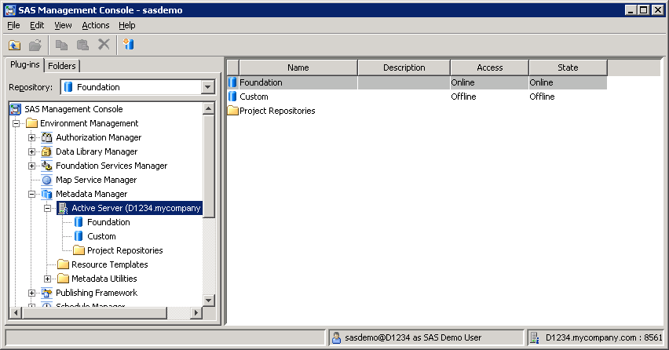Expand the Authorization Manager node
Image resolution: width=669 pixels, height=350 pixels.
point(31,137)
